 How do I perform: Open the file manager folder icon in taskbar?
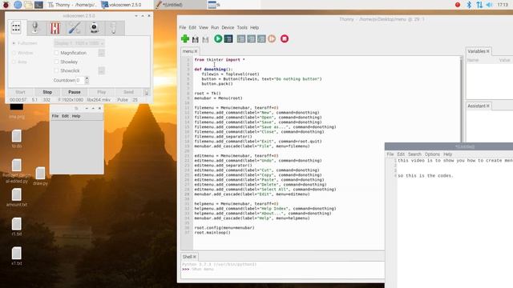pyautogui.click(x=29, y=5)
